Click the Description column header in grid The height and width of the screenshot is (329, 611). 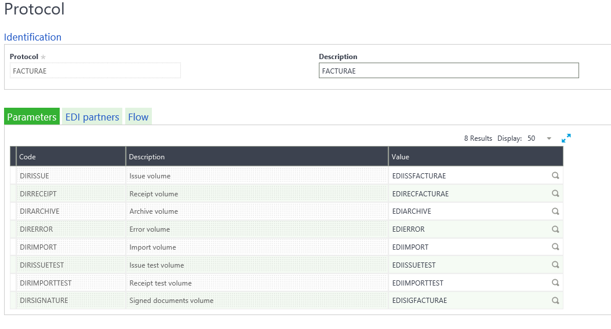coord(256,156)
